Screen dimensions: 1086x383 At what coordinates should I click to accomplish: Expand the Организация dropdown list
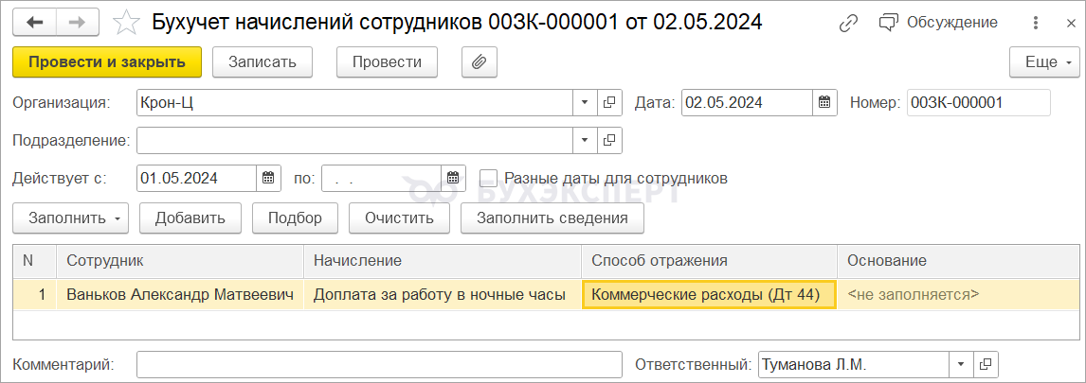point(585,102)
